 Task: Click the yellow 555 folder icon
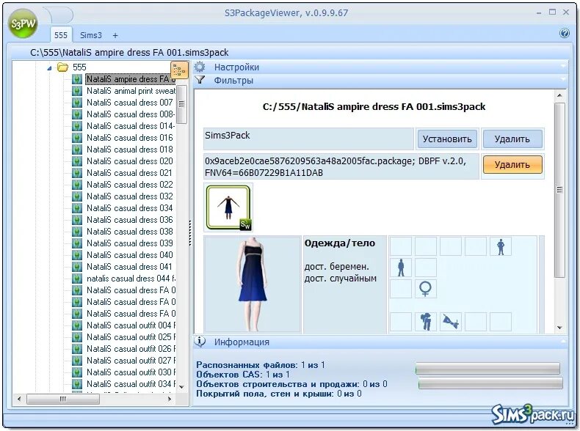[63, 67]
